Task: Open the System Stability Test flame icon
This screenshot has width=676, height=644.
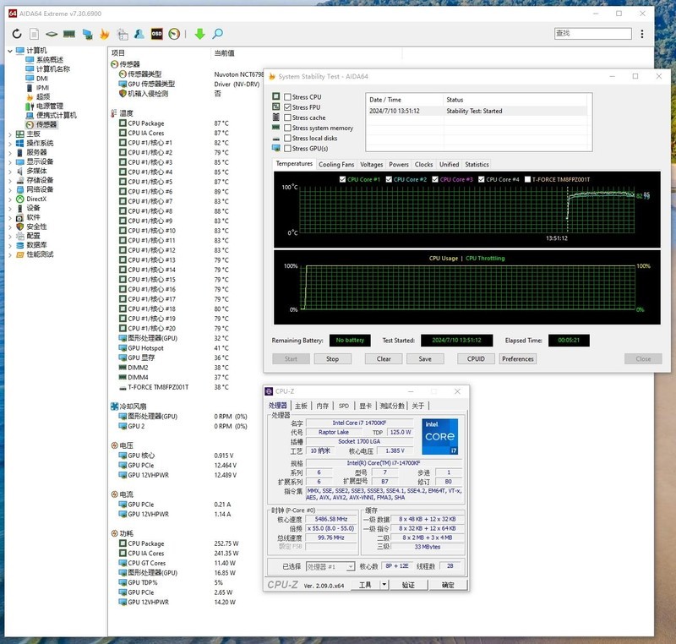Action: coord(106,35)
